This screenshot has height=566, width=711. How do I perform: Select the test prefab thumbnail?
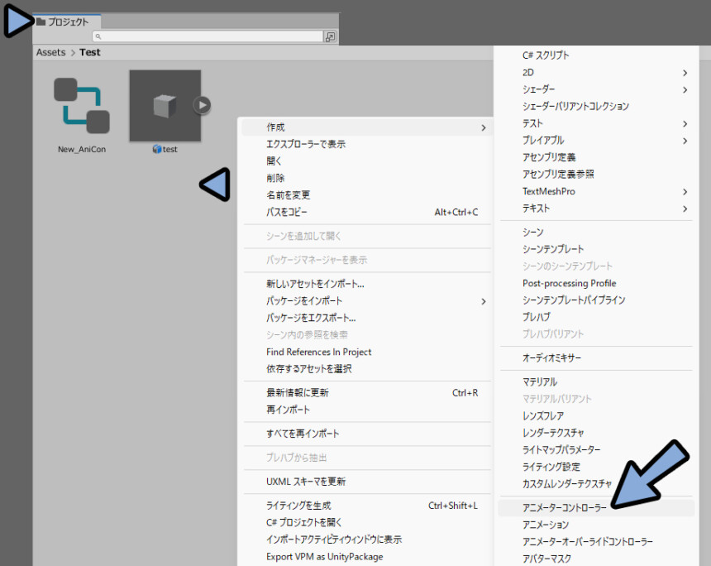(x=165, y=106)
